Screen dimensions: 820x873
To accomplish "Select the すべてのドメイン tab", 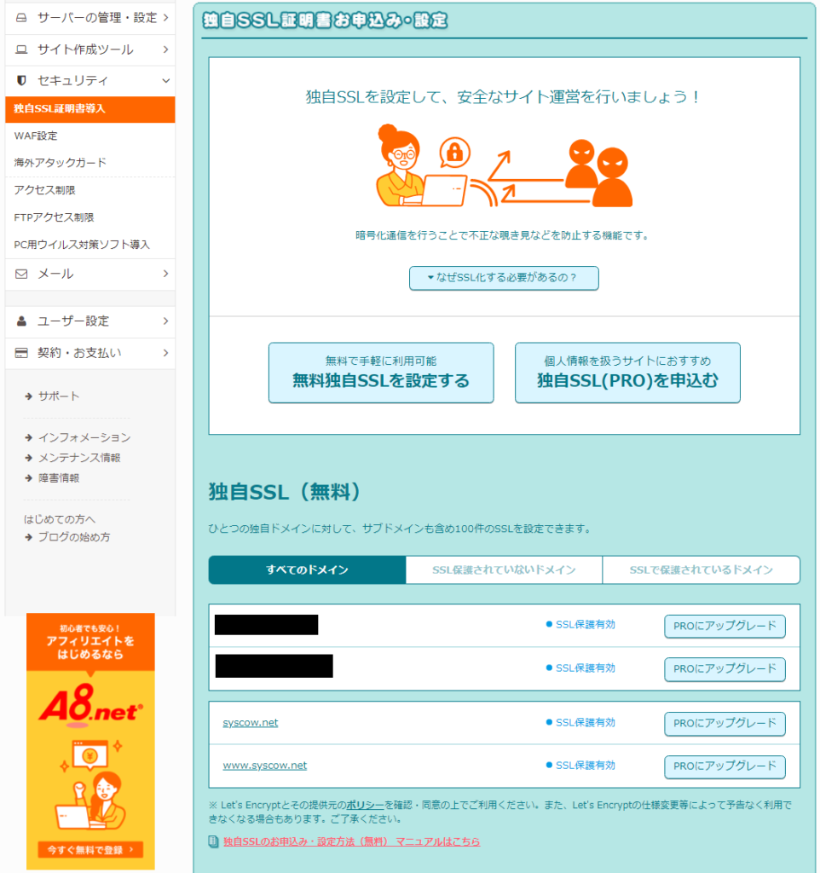I will tap(307, 570).
